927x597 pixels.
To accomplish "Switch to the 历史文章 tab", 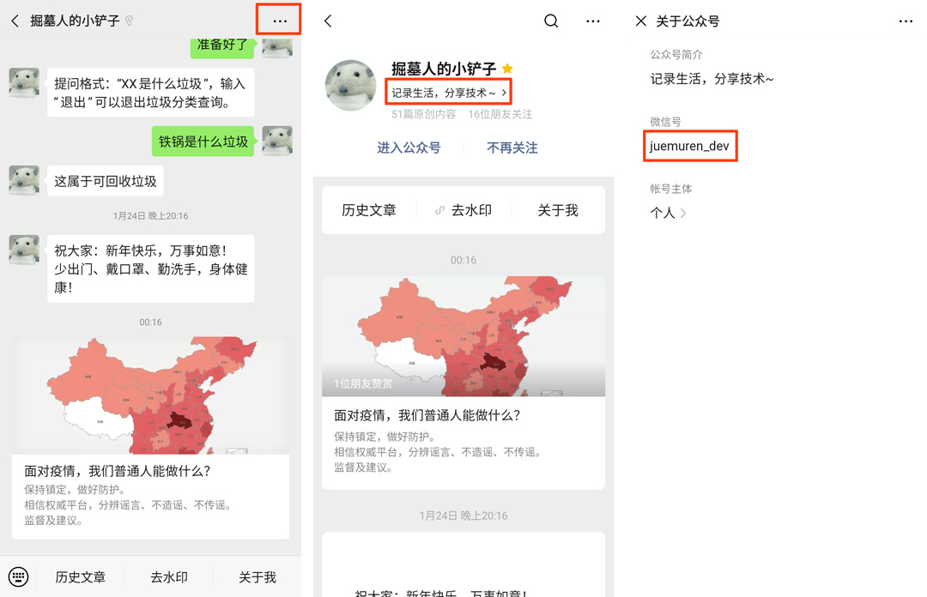I will tap(369, 209).
